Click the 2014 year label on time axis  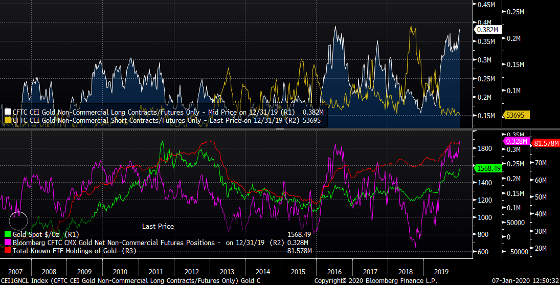click(263, 272)
